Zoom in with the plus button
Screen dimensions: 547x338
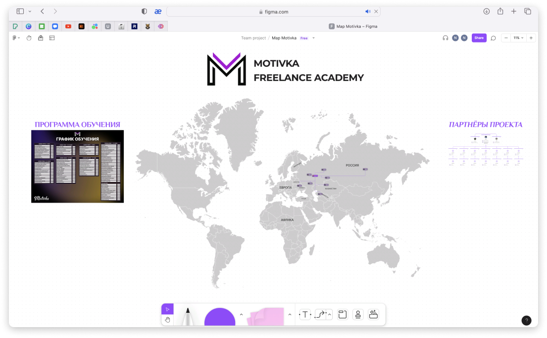pos(531,38)
